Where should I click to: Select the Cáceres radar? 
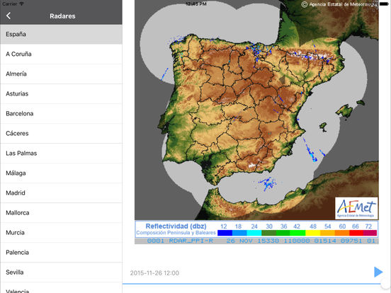tap(61, 133)
